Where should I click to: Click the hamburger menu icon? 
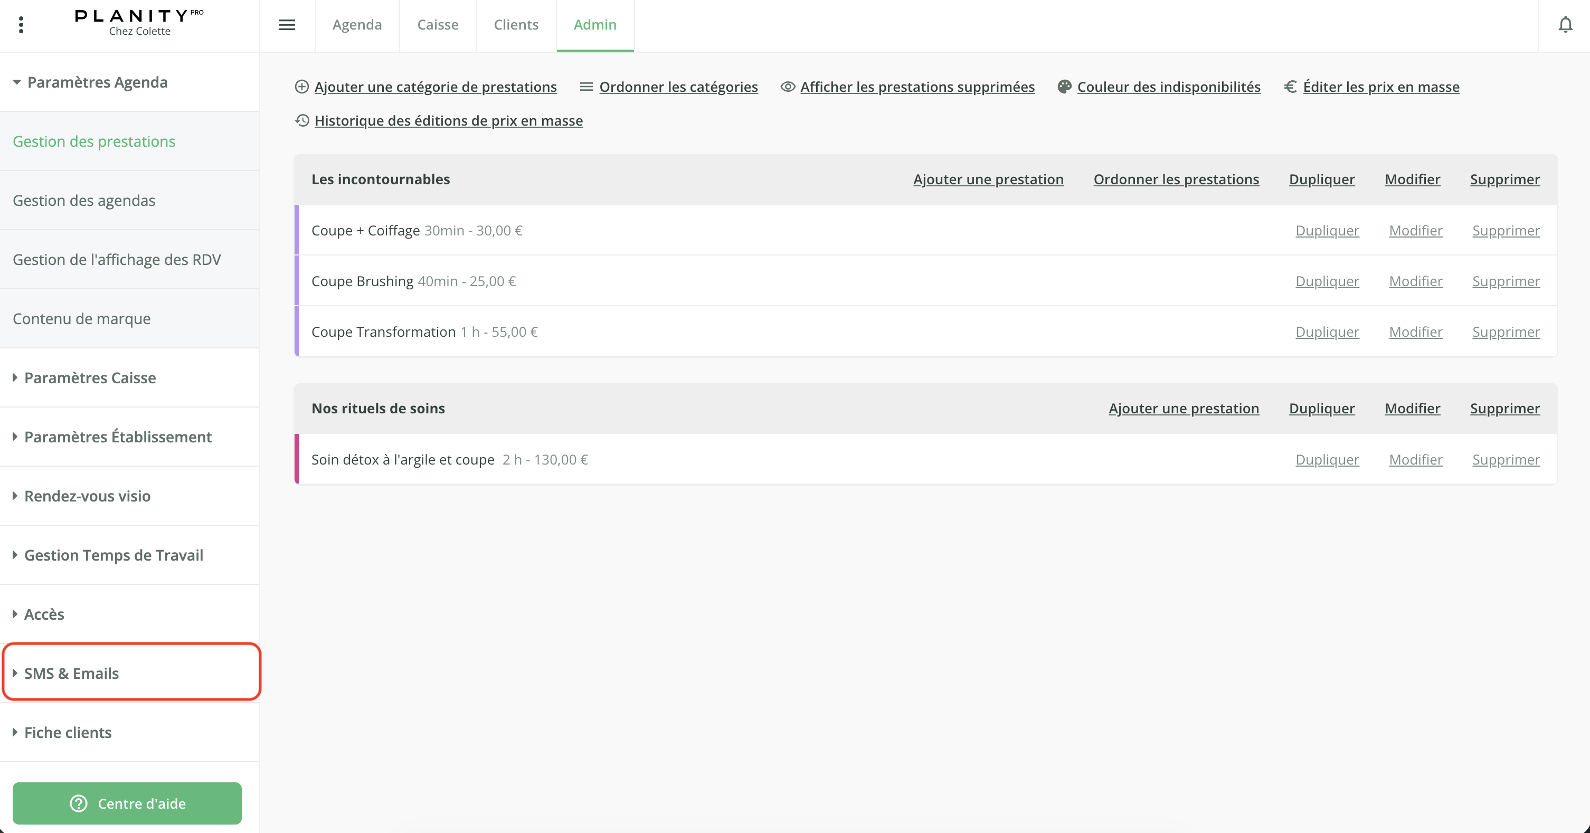[287, 25]
